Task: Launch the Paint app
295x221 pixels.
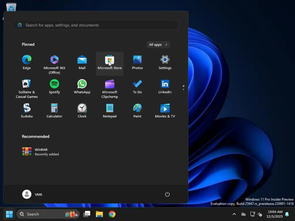Action: [137, 111]
